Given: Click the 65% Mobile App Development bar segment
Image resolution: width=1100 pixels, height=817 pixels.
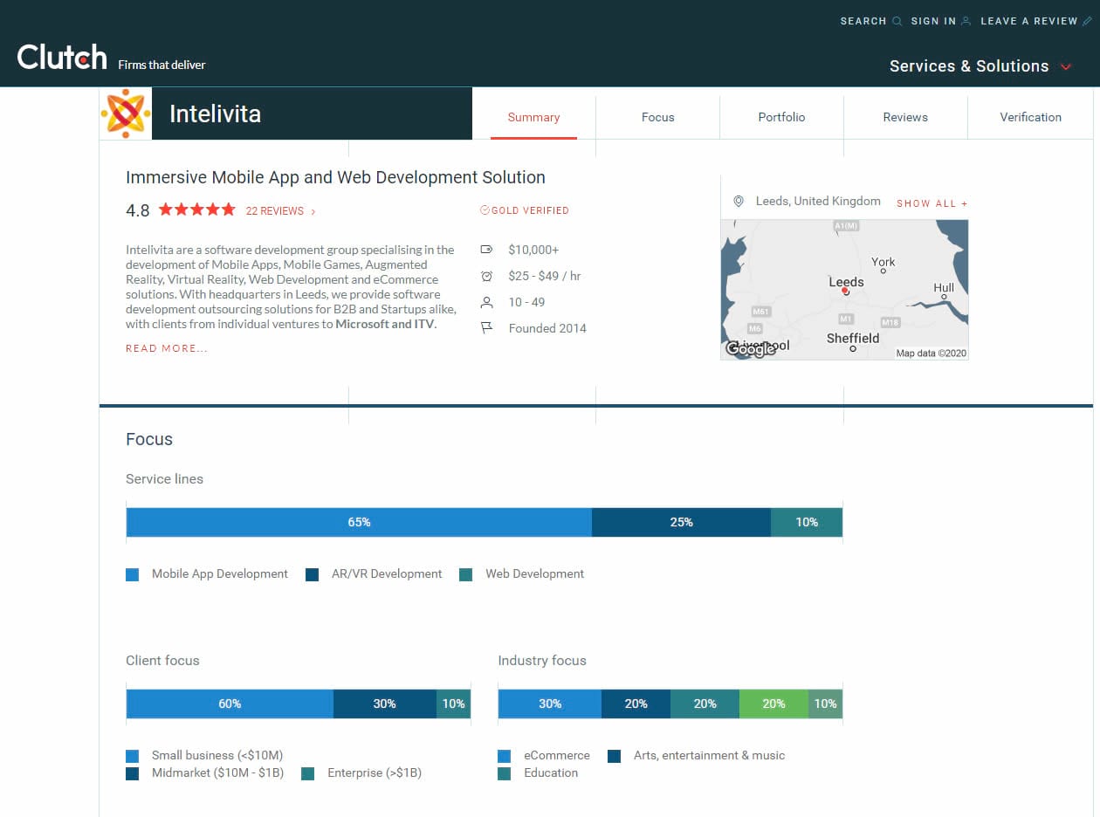Looking at the screenshot, I should click(x=359, y=522).
